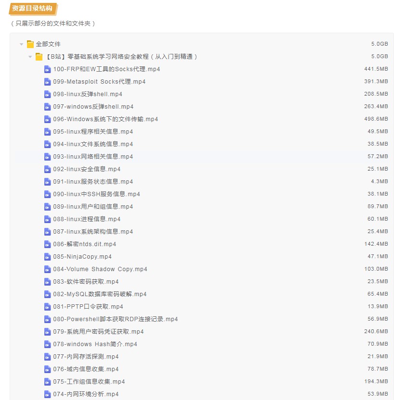This screenshot has width=394, height=400.
Task: Click video icon of 096-Windows系统下的文件传输.mp4
Action: click(48, 119)
